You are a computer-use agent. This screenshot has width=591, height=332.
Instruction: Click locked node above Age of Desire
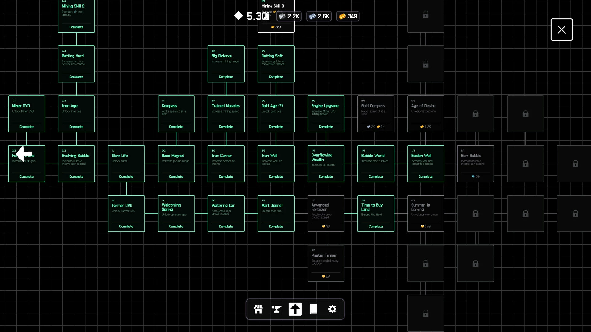coord(425,64)
